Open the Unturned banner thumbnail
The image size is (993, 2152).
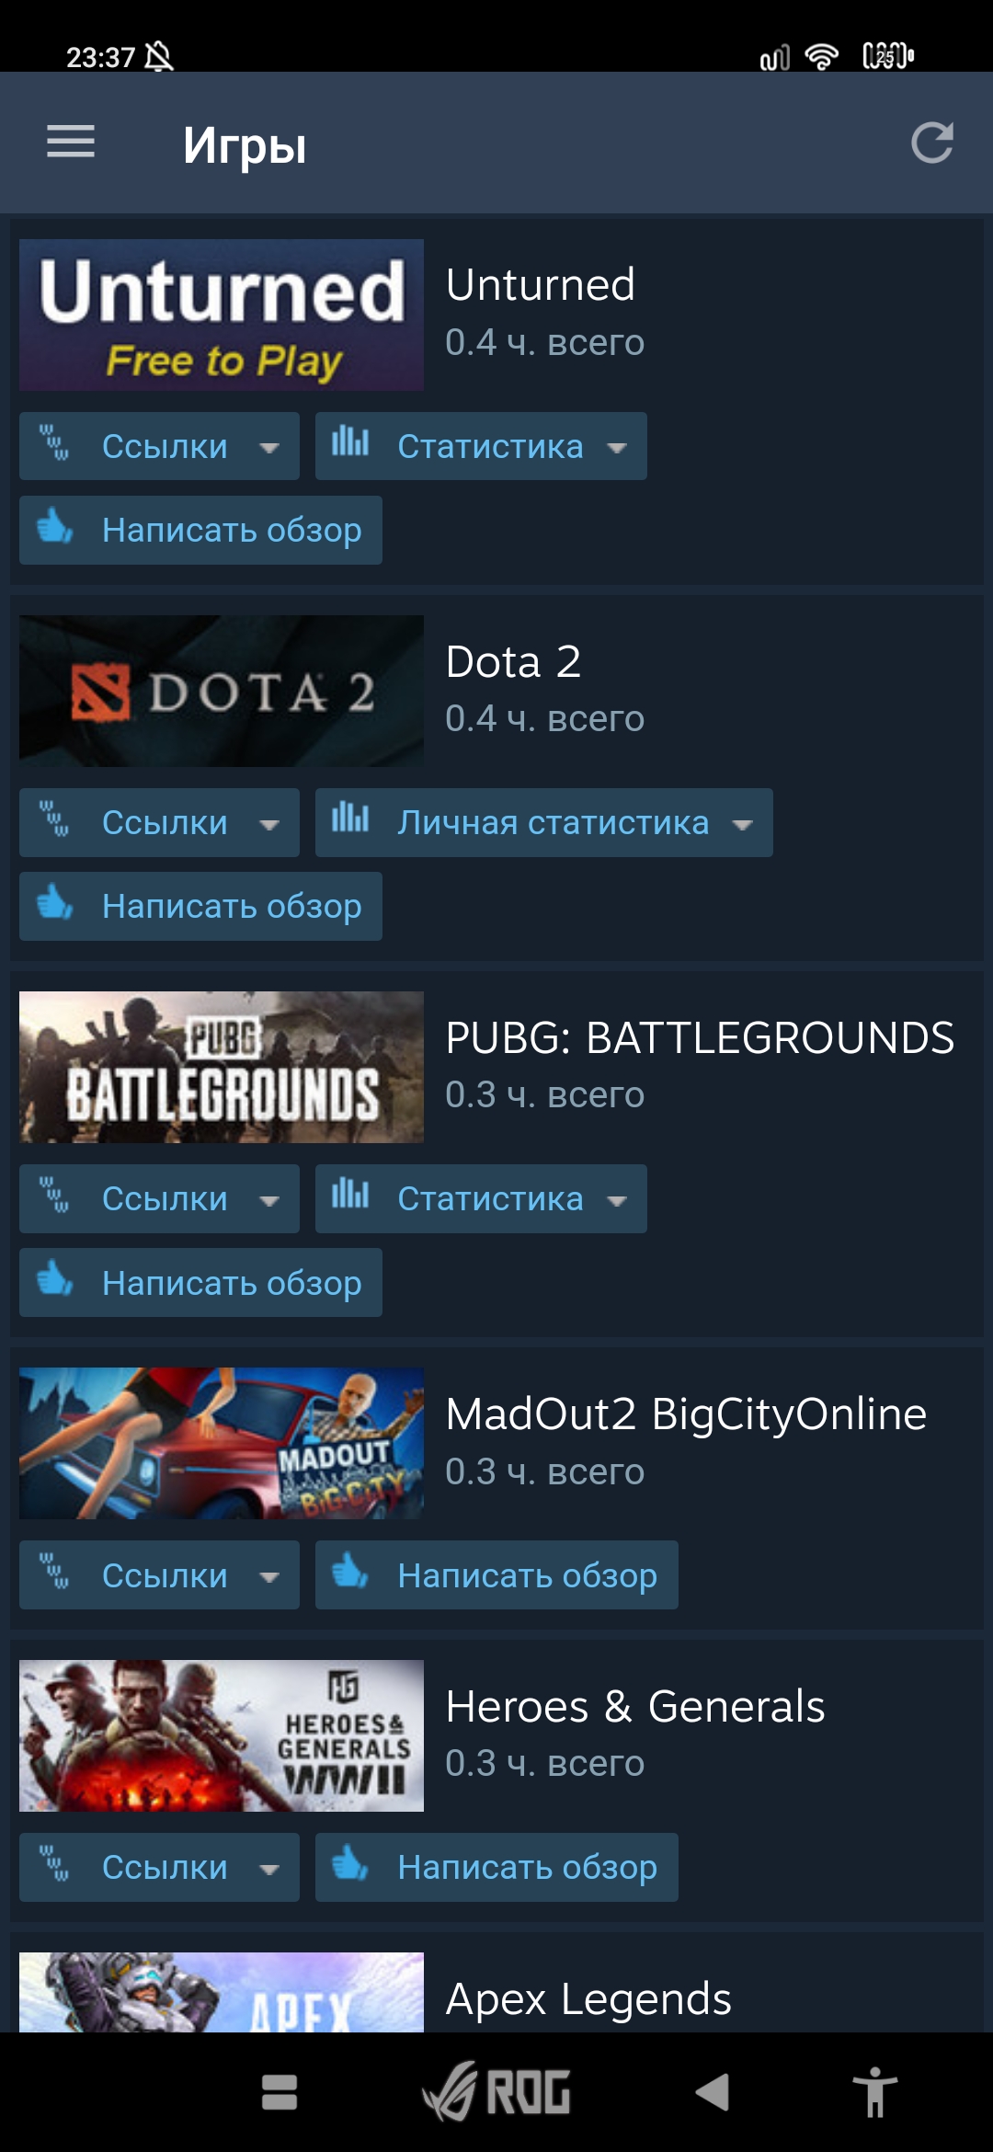pos(222,315)
